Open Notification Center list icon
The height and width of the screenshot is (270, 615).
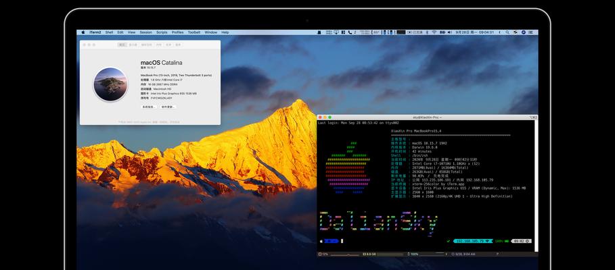click(x=532, y=32)
